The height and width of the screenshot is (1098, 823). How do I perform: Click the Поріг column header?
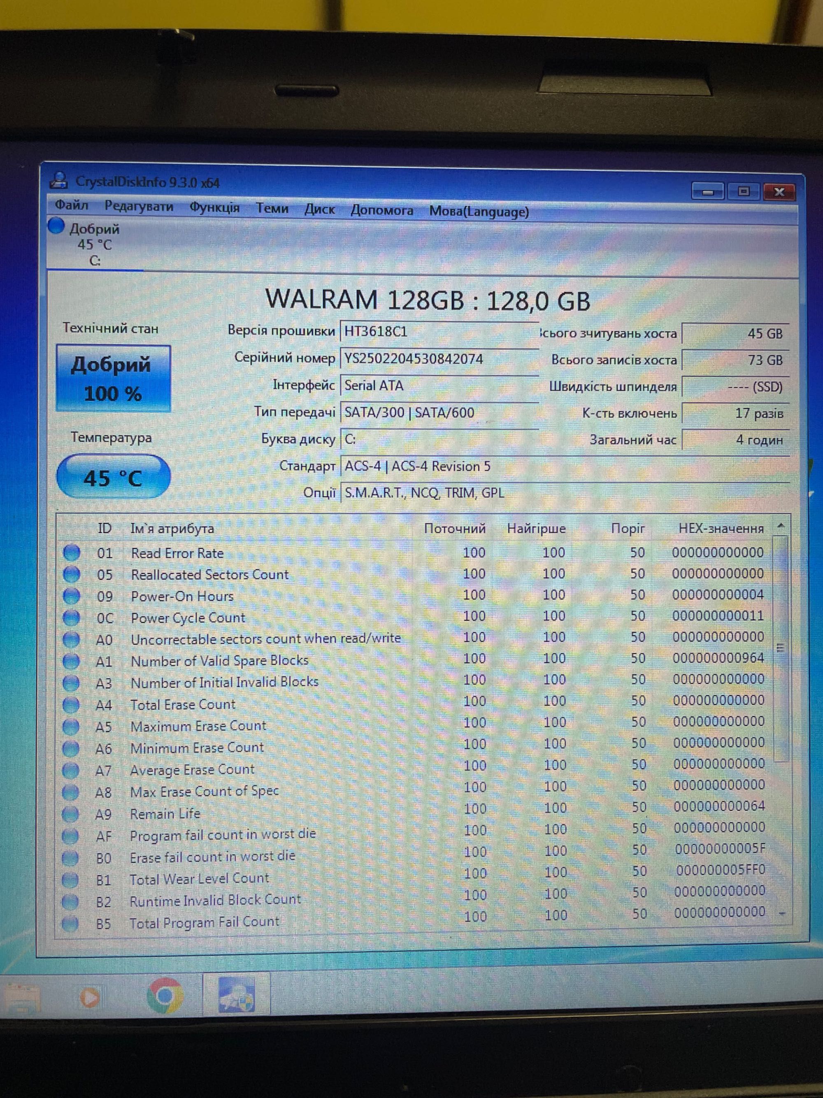[x=628, y=528]
